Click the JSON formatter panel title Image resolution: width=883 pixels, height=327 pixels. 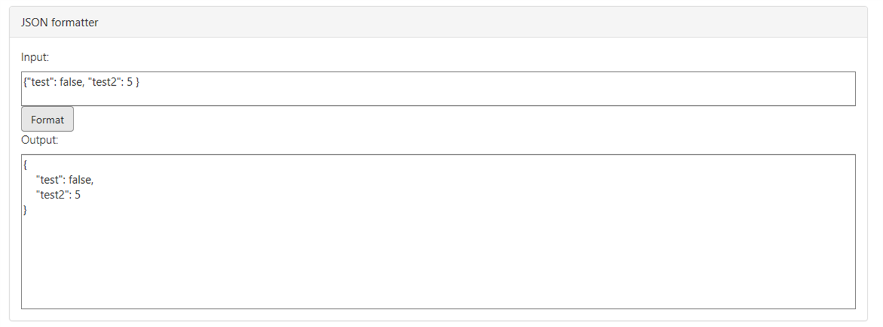pyautogui.click(x=59, y=23)
